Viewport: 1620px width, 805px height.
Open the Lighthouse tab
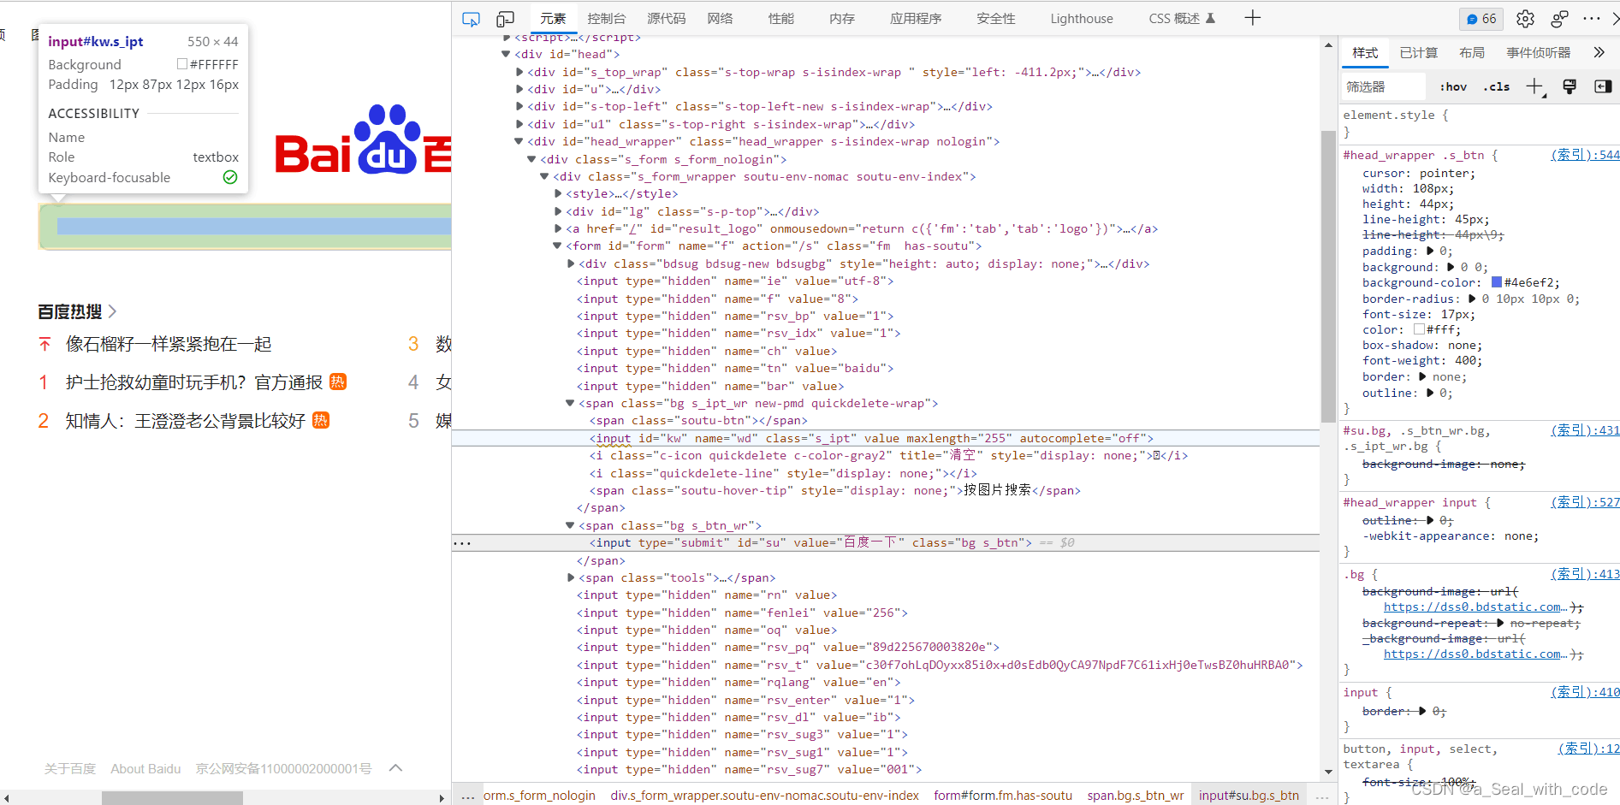coord(1082,19)
